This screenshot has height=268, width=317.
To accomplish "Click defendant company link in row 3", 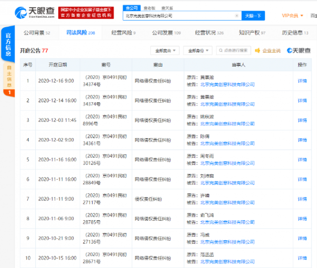I will 227,124.
